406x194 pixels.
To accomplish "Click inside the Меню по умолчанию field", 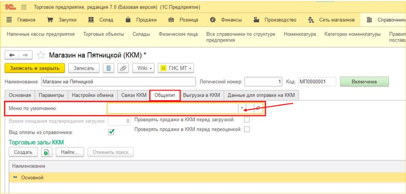I will coord(172,109).
